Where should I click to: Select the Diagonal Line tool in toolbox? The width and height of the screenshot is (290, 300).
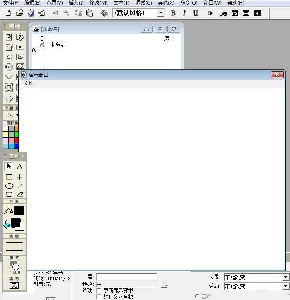tap(20, 186)
